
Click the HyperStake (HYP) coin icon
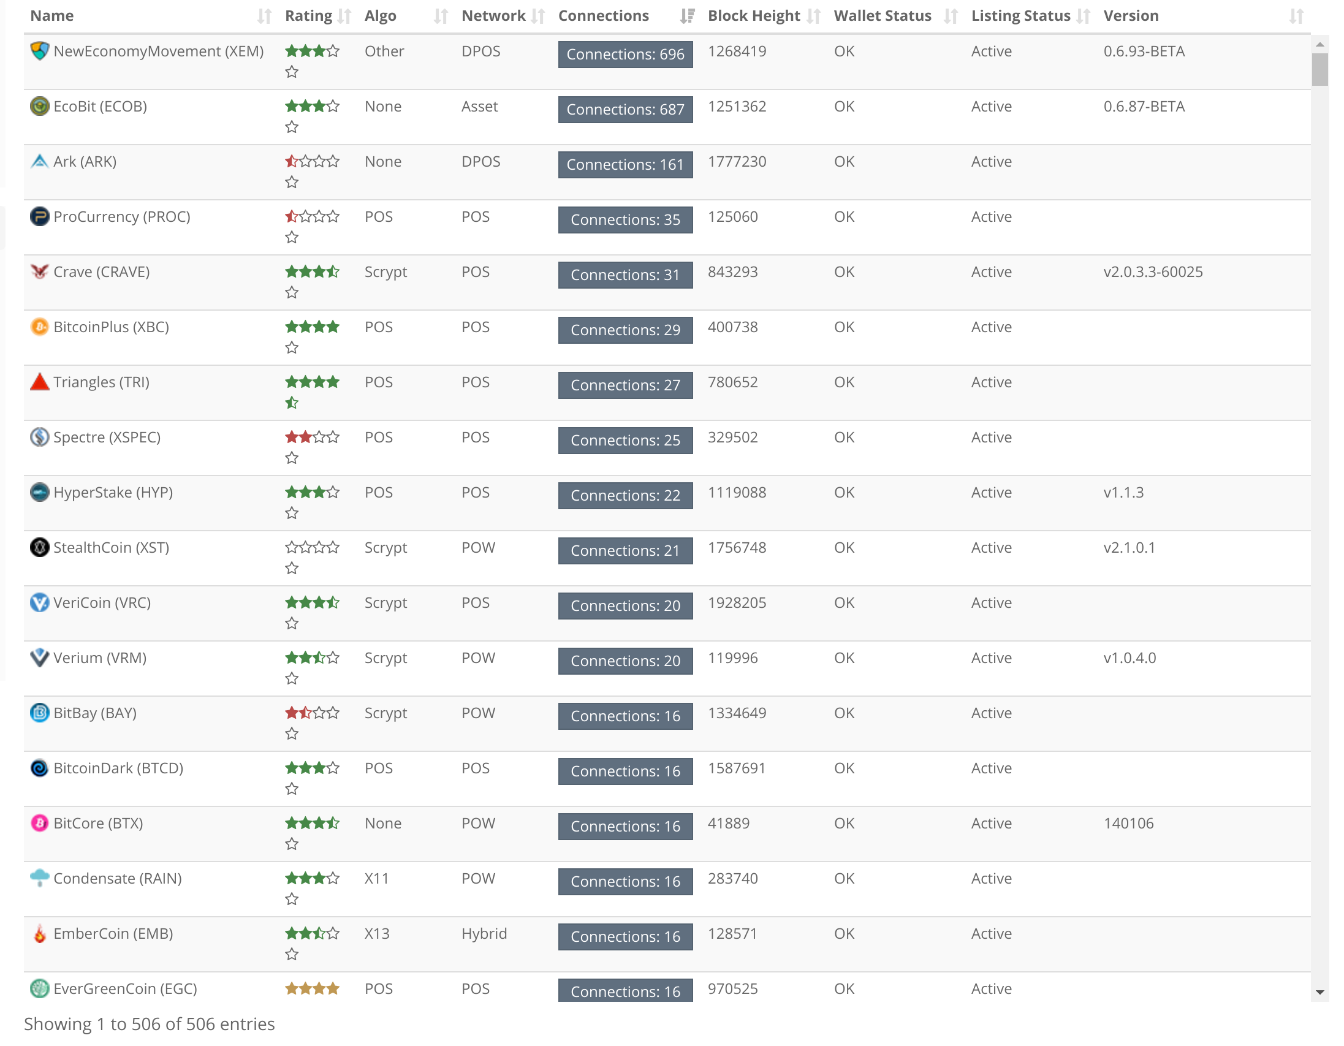(39, 493)
